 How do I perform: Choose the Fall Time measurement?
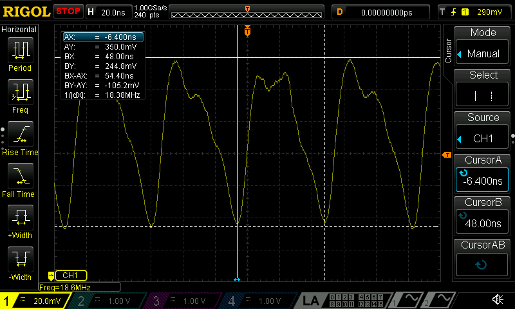(20, 178)
